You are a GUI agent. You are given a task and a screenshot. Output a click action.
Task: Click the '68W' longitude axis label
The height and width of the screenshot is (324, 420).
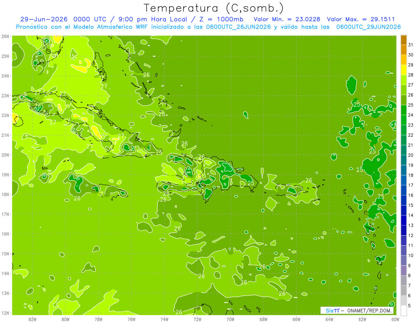(x=263, y=319)
